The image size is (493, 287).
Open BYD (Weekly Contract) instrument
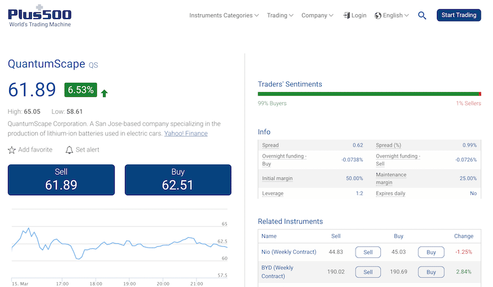pyautogui.click(x=277, y=272)
